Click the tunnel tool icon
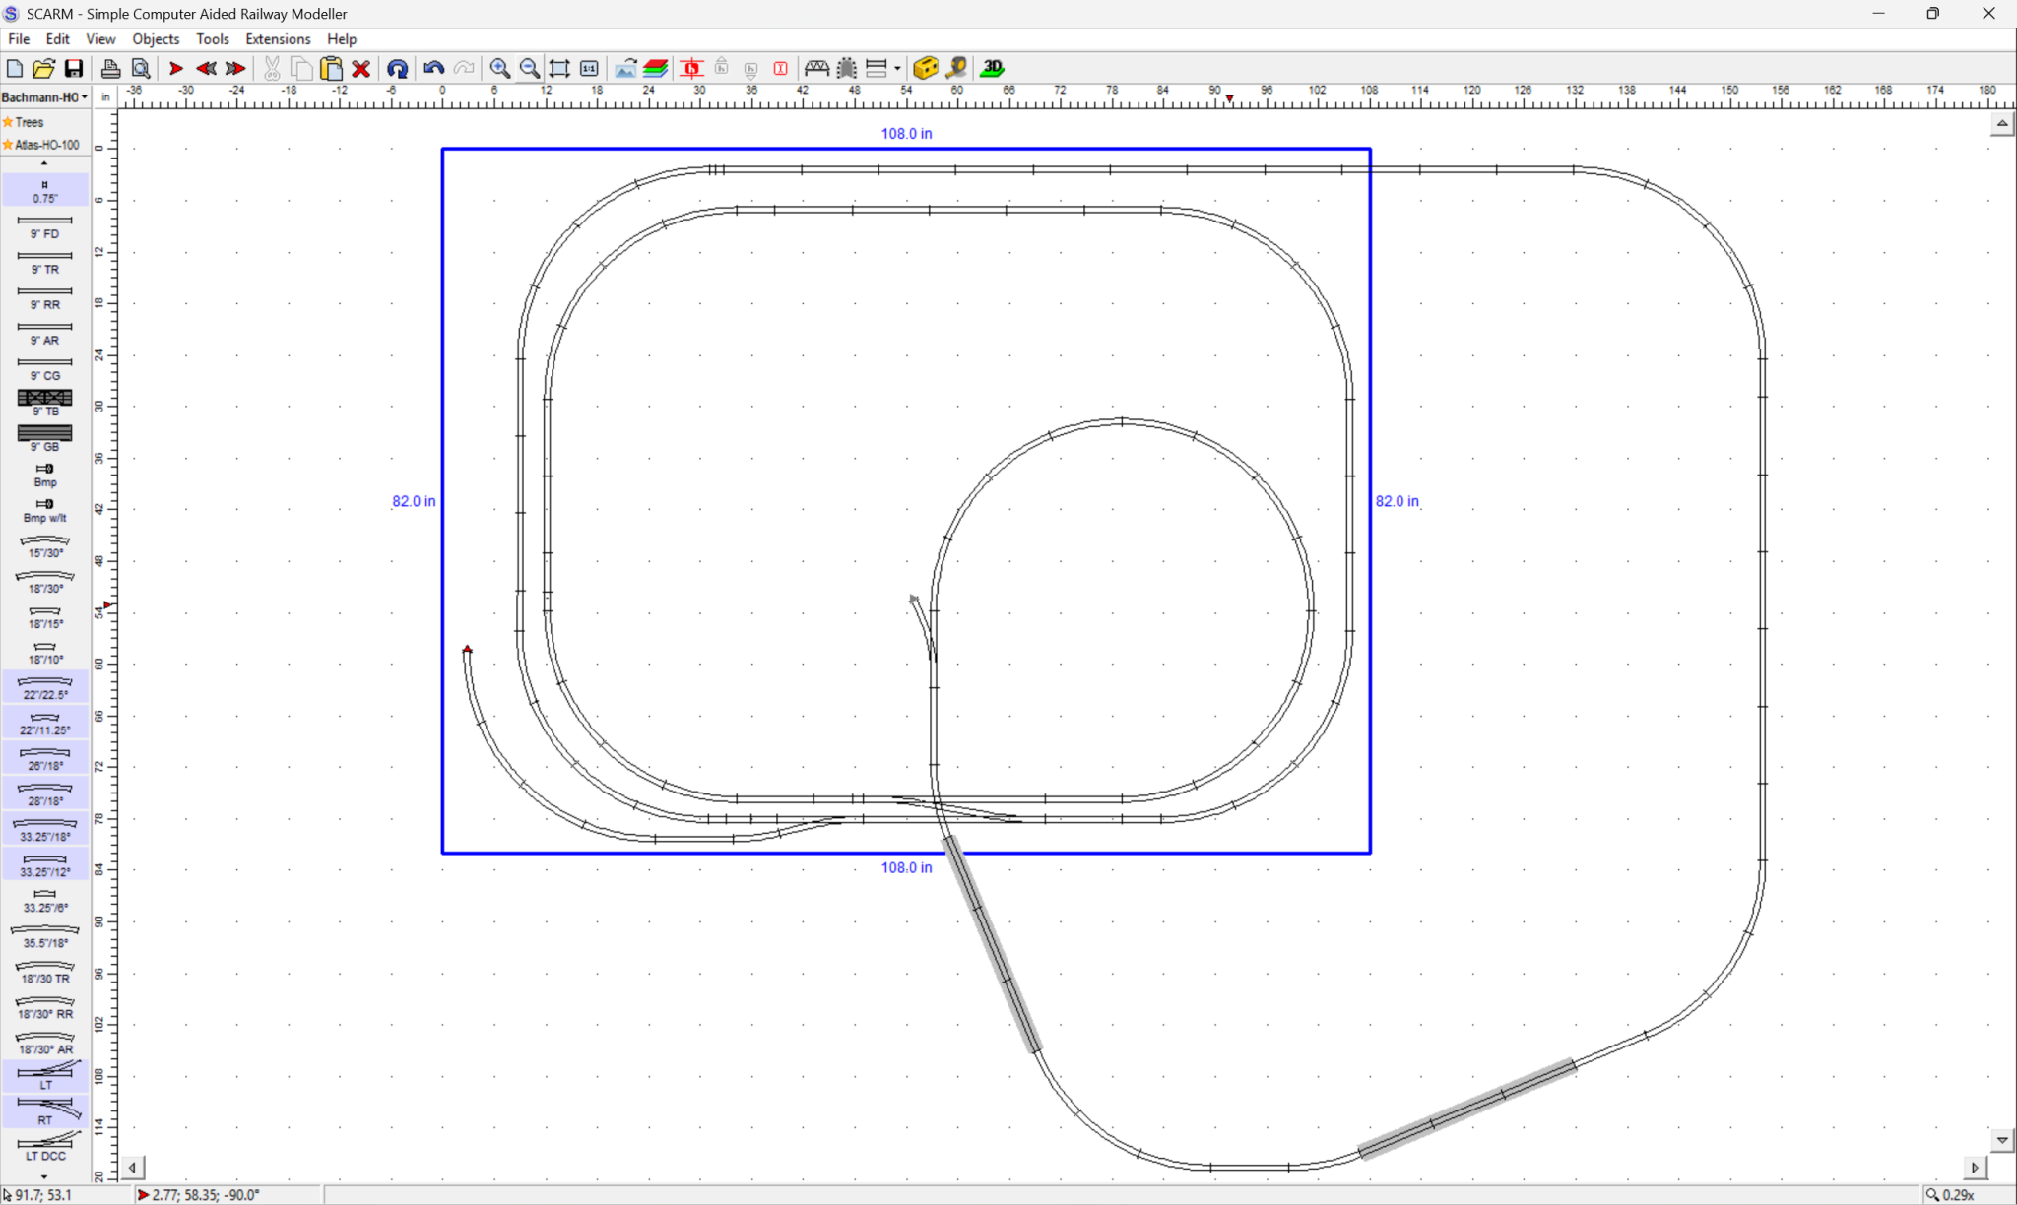 tap(847, 68)
